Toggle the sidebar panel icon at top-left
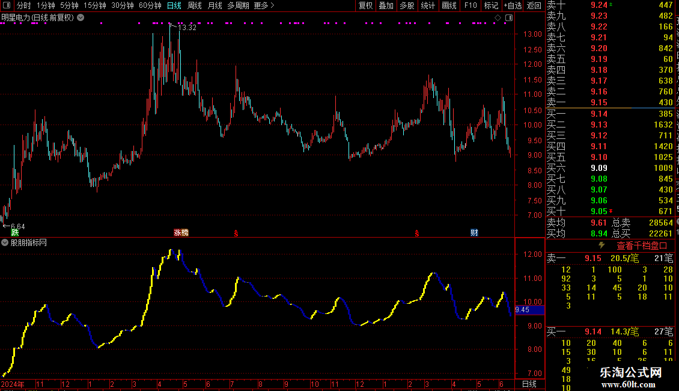 pos(7,5)
